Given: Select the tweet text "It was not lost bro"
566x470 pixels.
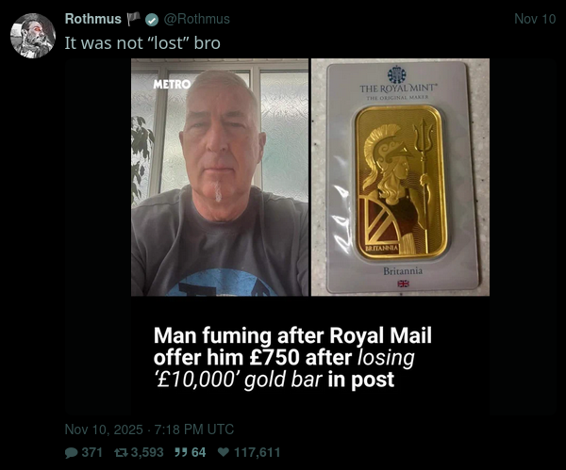Looking at the screenshot, I should point(142,43).
